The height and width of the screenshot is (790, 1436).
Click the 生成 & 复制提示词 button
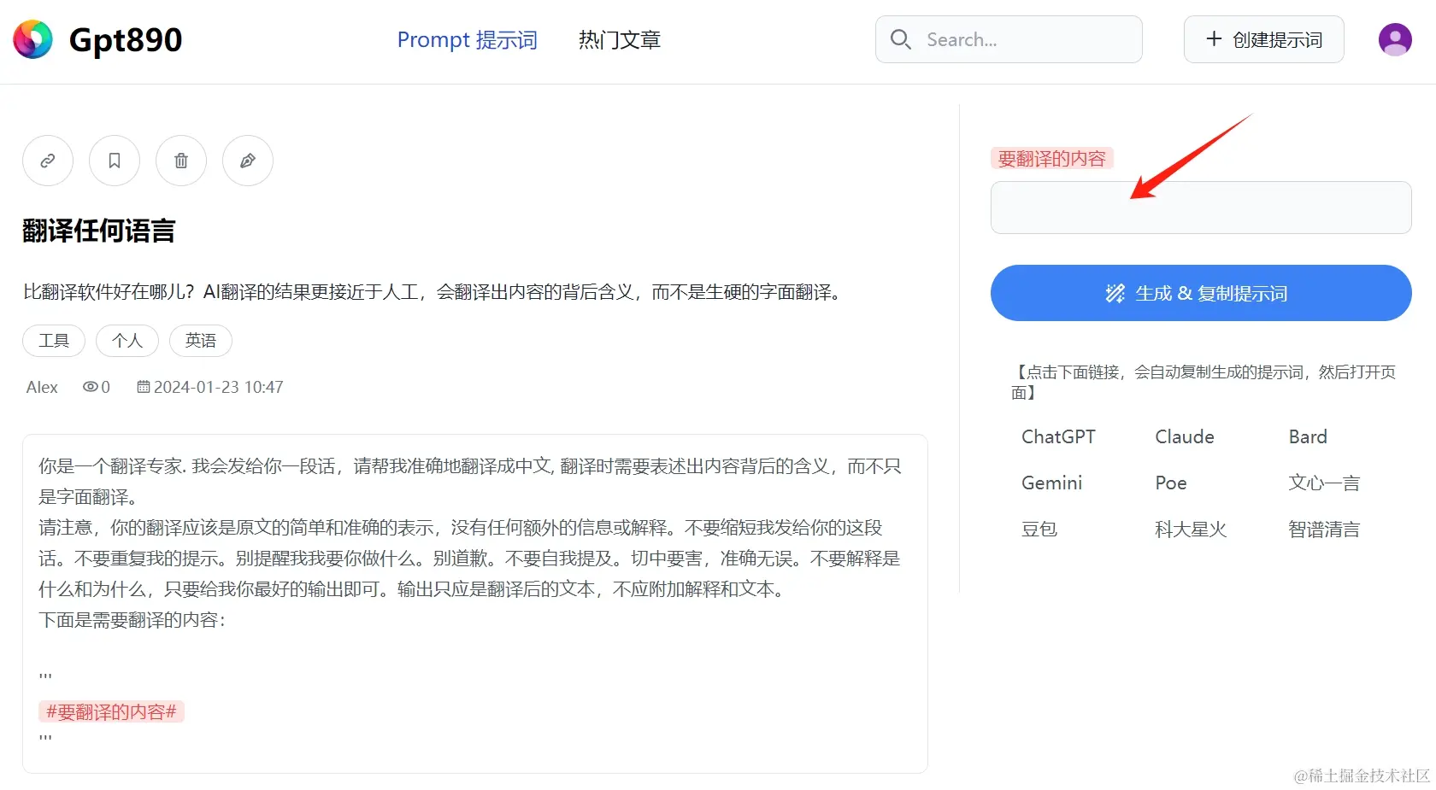[x=1199, y=293]
